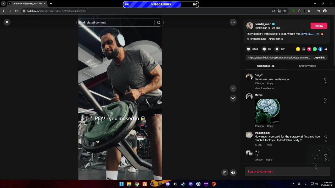Open the Windows Start menu

click(x=121, y=184)
